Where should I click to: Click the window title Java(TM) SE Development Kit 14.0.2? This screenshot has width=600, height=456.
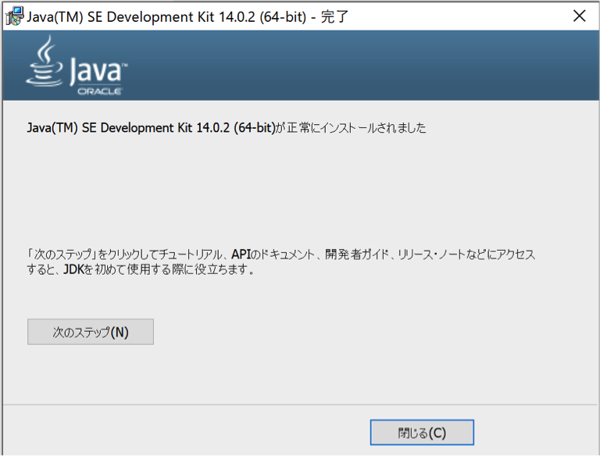point(187,17)
